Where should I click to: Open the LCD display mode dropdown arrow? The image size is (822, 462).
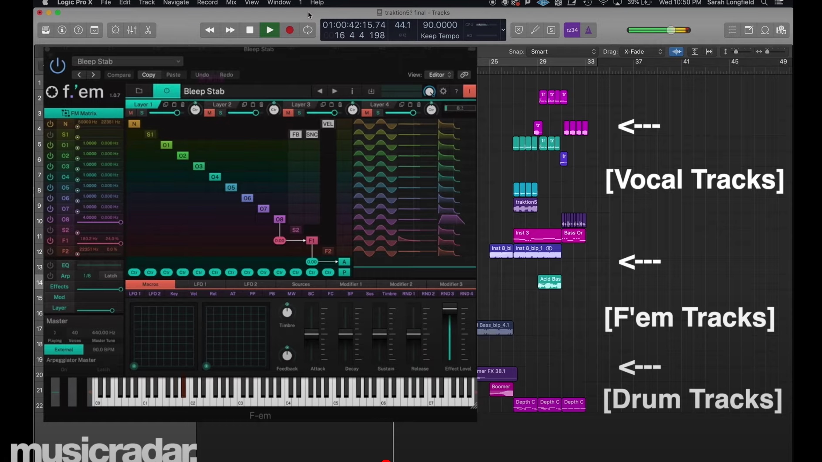(503, 30)
